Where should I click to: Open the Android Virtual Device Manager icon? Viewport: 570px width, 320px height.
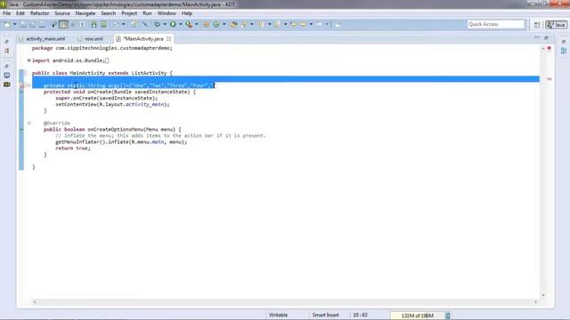point(103,24)
